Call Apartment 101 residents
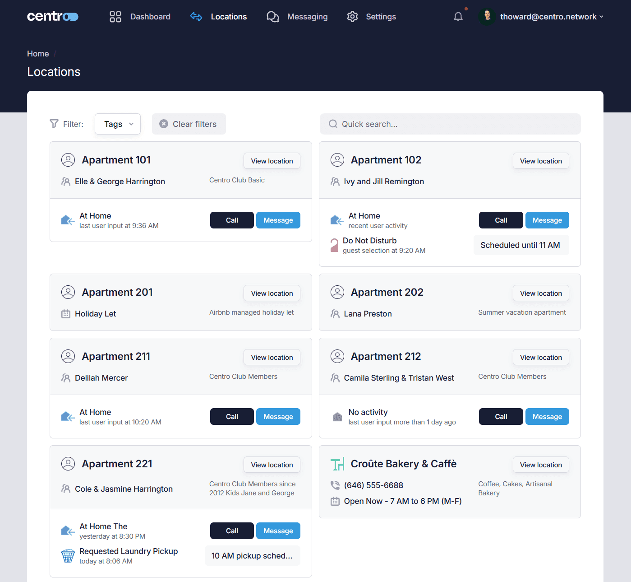The image size is (631, 582). (x=232, y=220)
